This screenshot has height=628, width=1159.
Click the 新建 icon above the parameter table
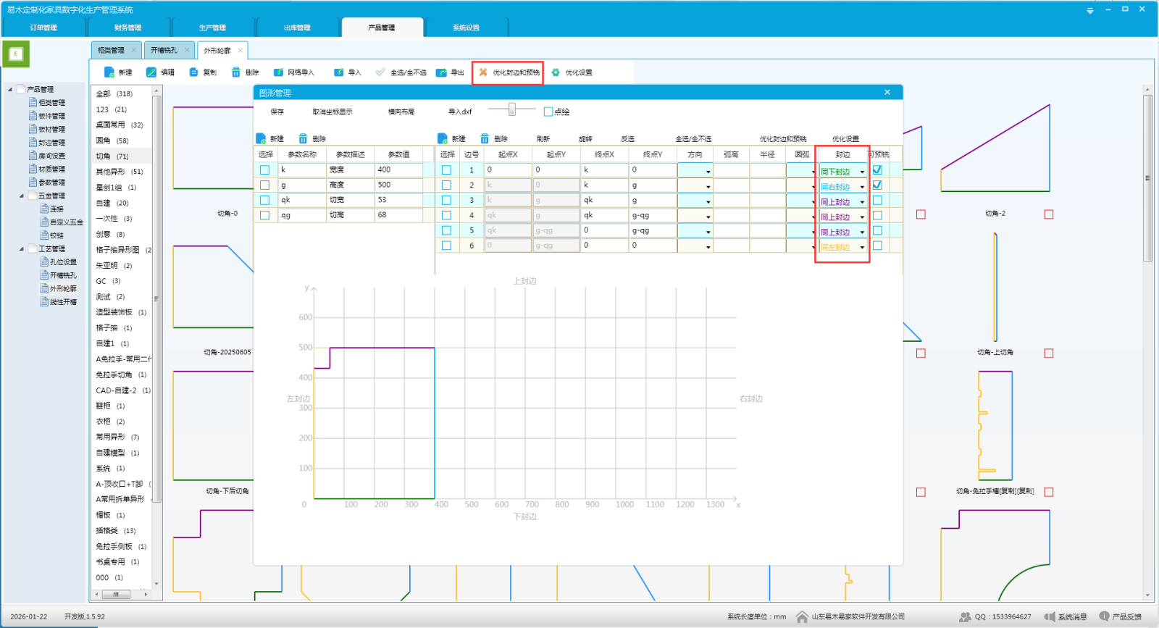261,138
